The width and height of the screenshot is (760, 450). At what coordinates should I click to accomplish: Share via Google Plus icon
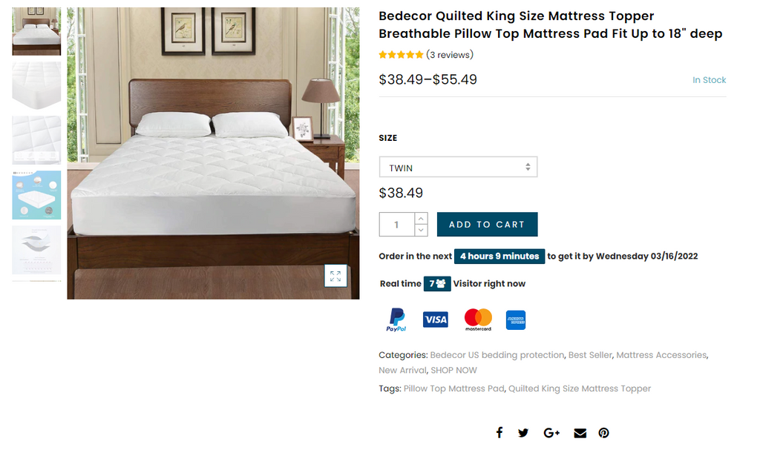(x=551, y=433)
